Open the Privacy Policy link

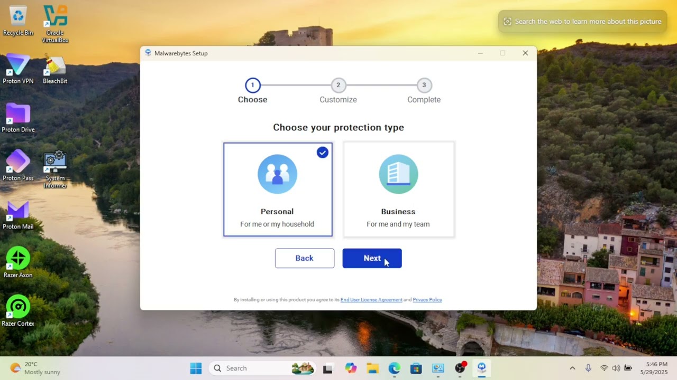point(427,300)
